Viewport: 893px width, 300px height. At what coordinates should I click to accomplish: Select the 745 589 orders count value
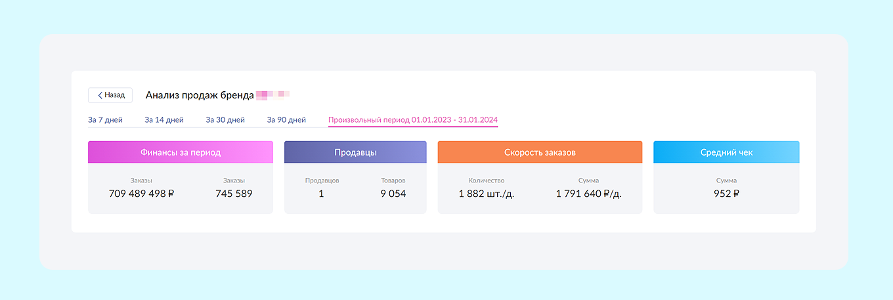tap(234, 194)
